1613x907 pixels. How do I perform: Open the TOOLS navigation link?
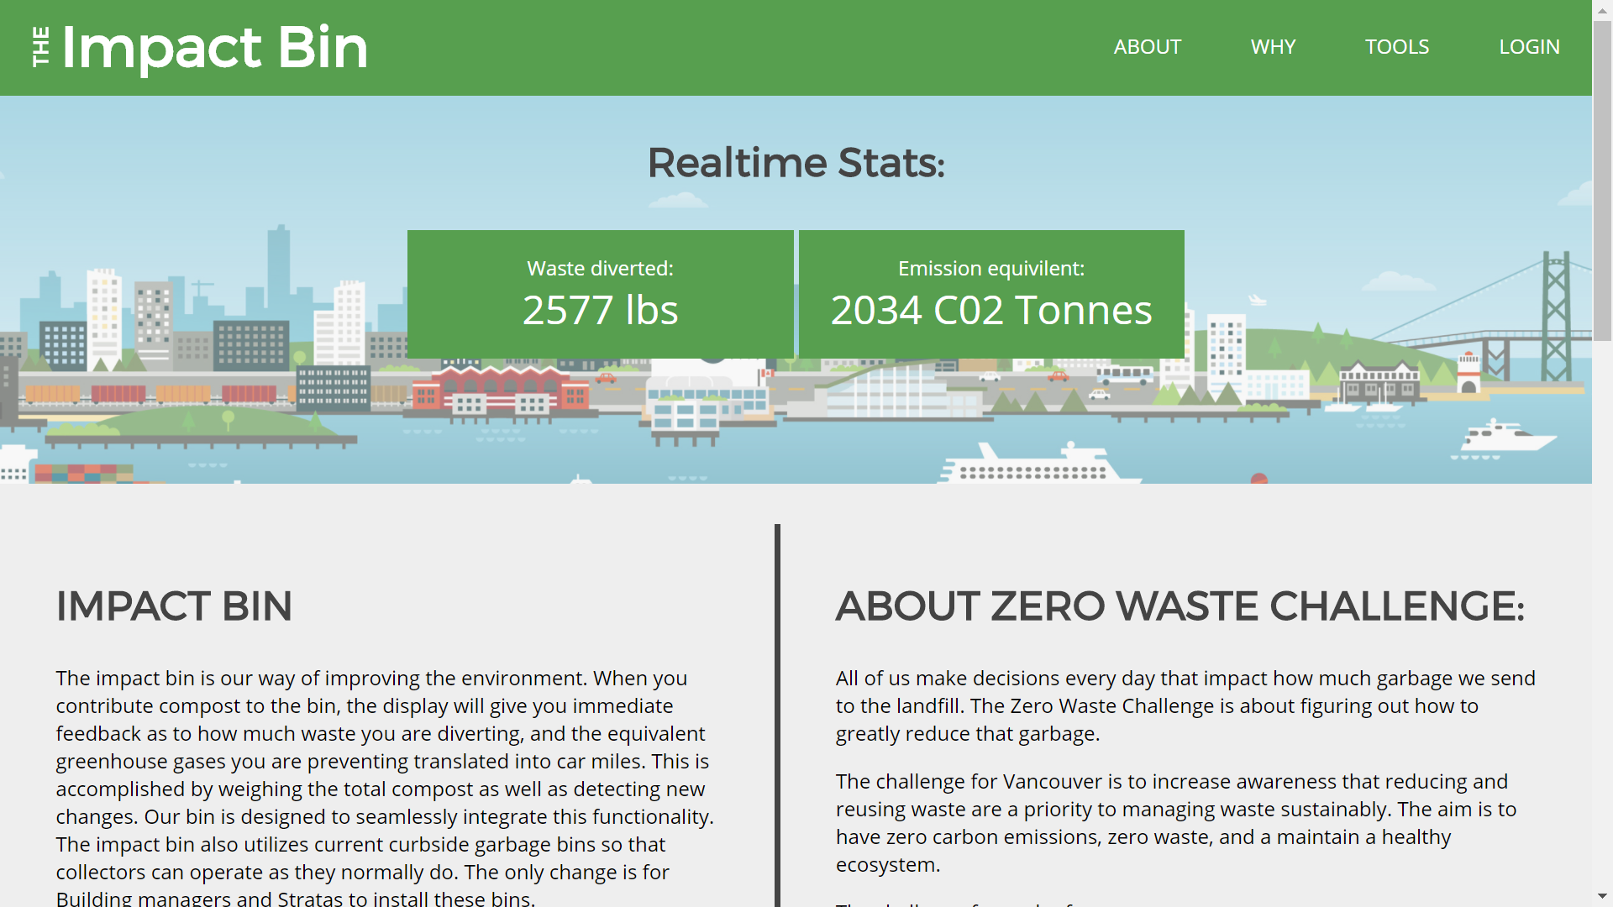(x=1396, y=47)
